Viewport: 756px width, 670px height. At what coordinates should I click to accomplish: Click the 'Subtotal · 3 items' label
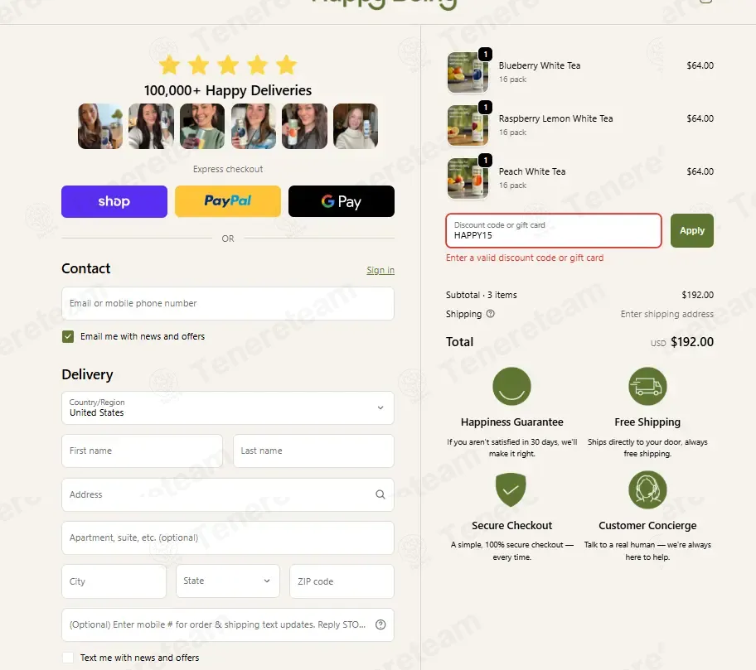(481, 295)
